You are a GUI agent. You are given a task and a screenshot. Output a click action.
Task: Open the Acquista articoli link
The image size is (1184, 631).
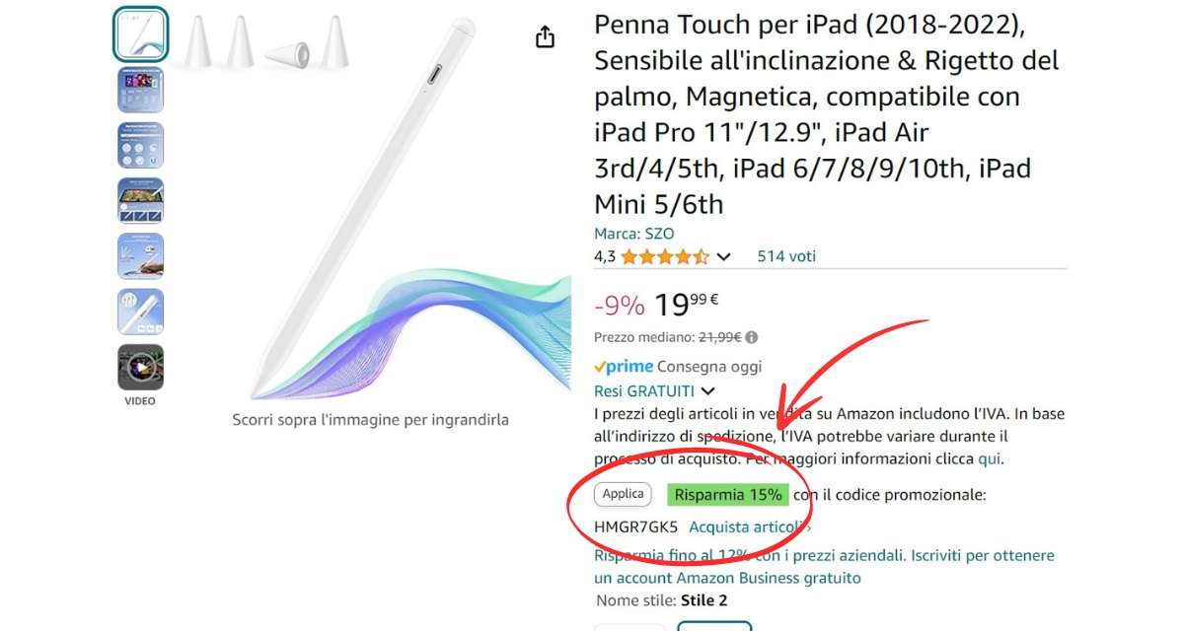point(744,526)
